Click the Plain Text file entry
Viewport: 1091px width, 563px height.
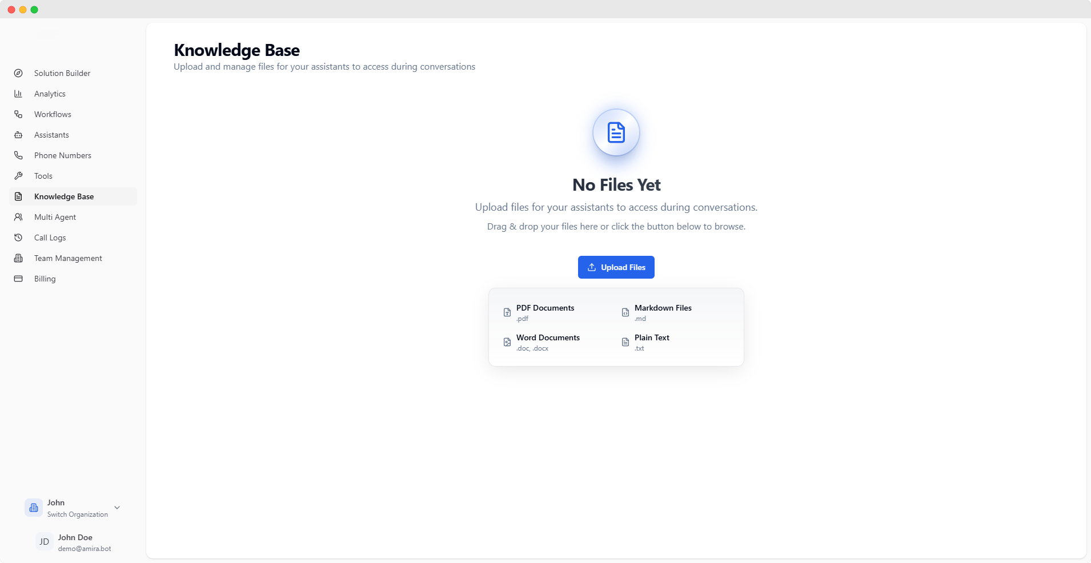coord(652,341)
